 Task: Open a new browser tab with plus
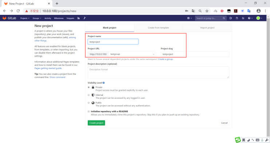point(57,3)
